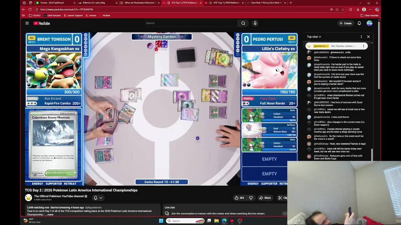Open the weather widget showing 39°F

(33, 221)
